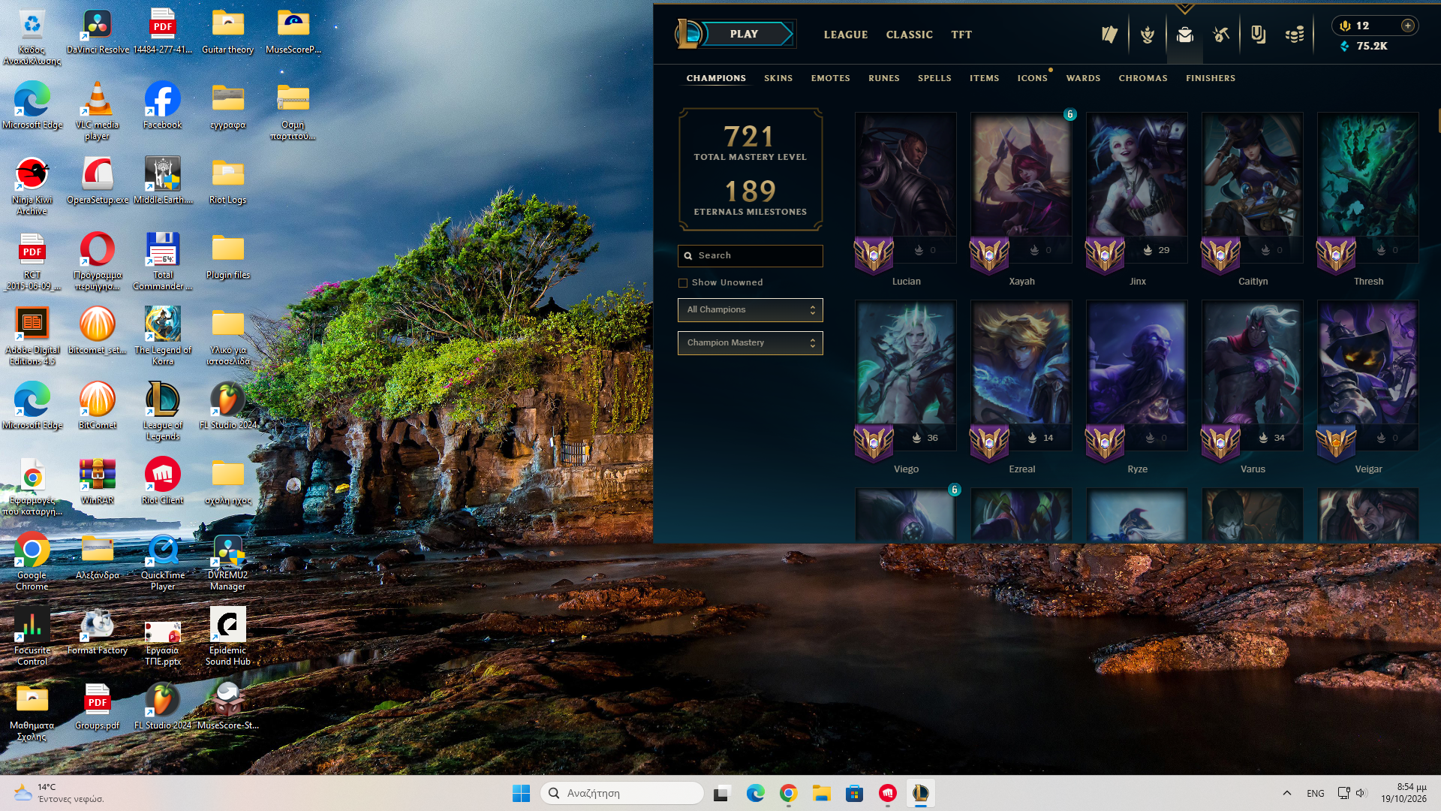This screenshot has width=1441, height=811.
Task: Switch to the Skins tab
Action: [x=778, y=78]
